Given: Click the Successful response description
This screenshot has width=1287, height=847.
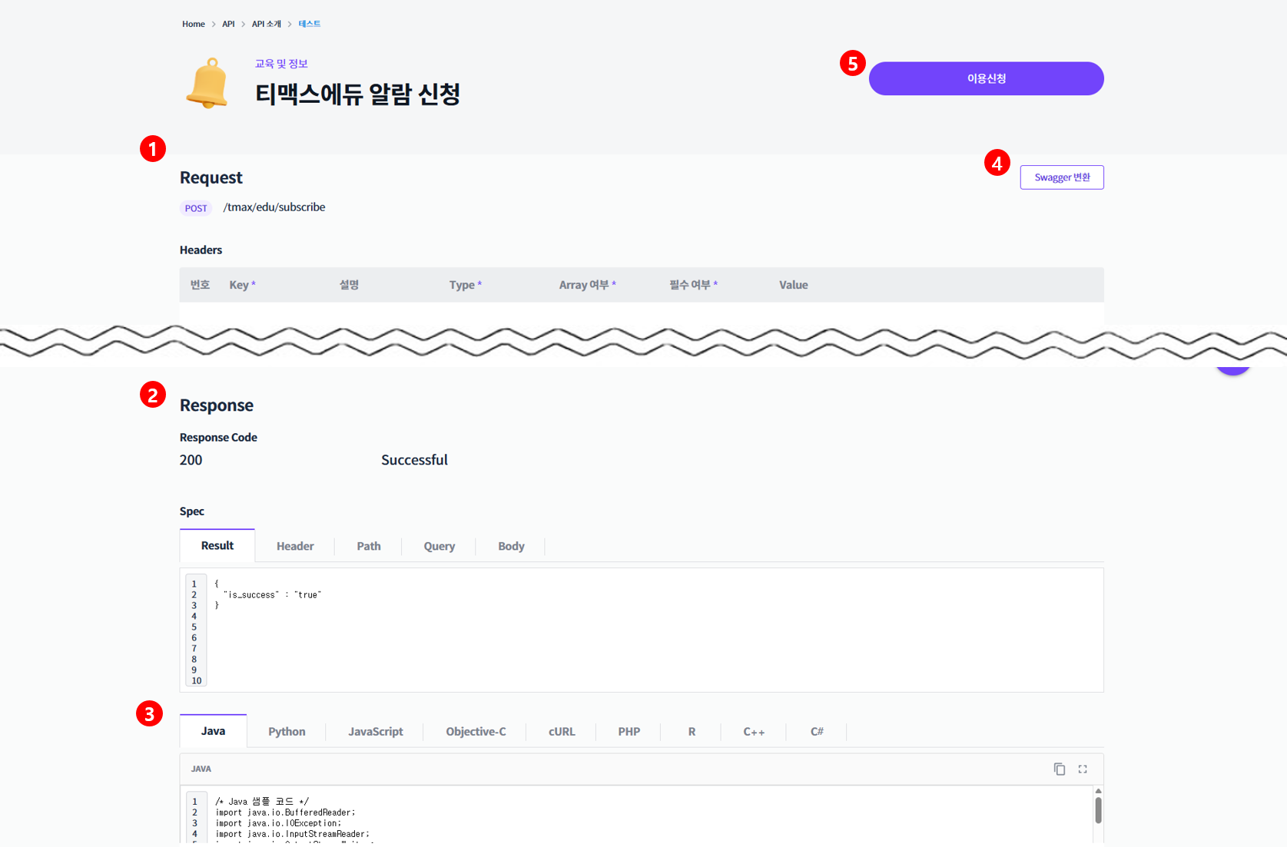Looking at the screenshot, I should click(x=414, y=460).
